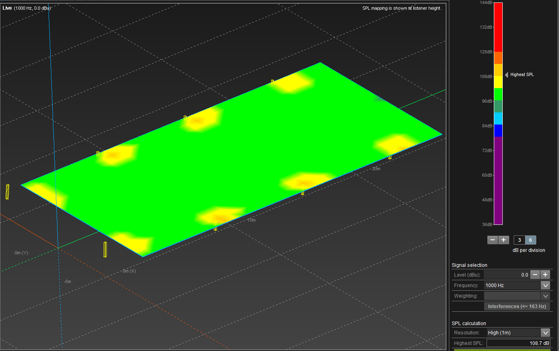Click the "-5m" axis label
559x351 pixels.
coord(68,281)
